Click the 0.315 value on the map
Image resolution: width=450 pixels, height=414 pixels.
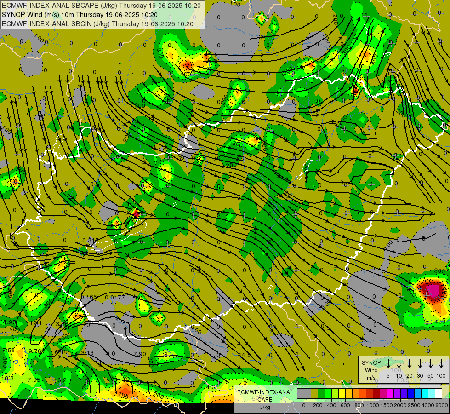[x=91, y=241]
